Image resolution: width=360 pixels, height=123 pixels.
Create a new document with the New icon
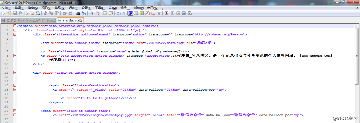(3, 13)
